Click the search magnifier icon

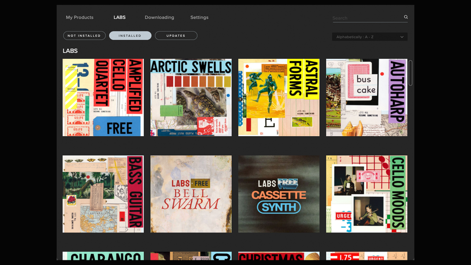point(405,17)
